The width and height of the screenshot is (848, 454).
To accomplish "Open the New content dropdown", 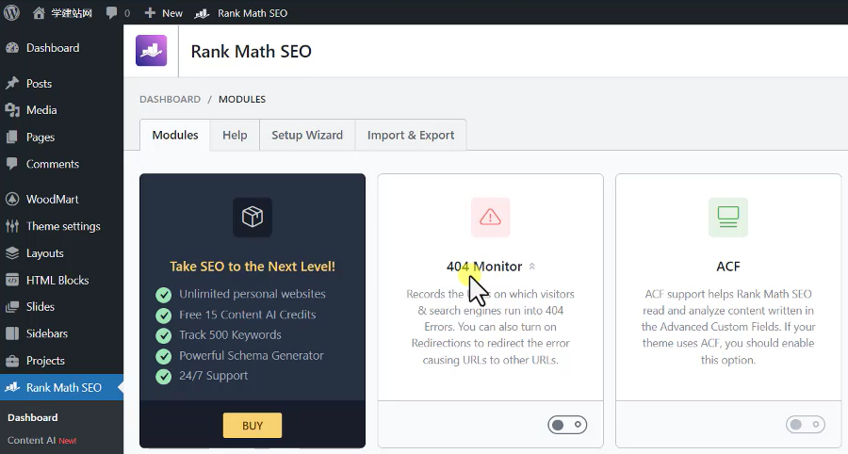I will click(x=163, y=13).
